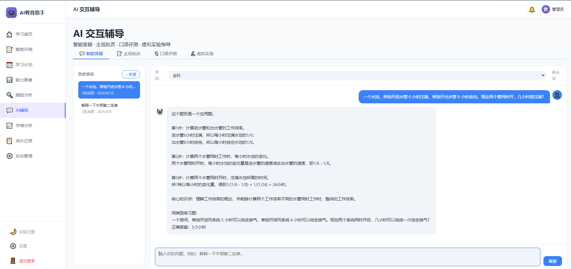The height and width of the screenshot is (269, 571).
Task: Click the 第3步 heading line in answer
Action: (221, 178)
